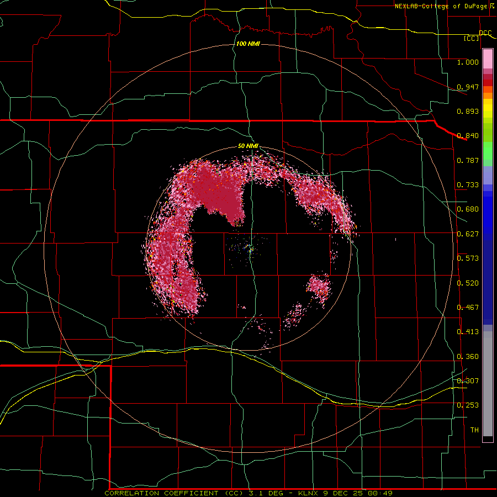
Task: Select the 0.413 scale value
Action: [x=468, y=332]
